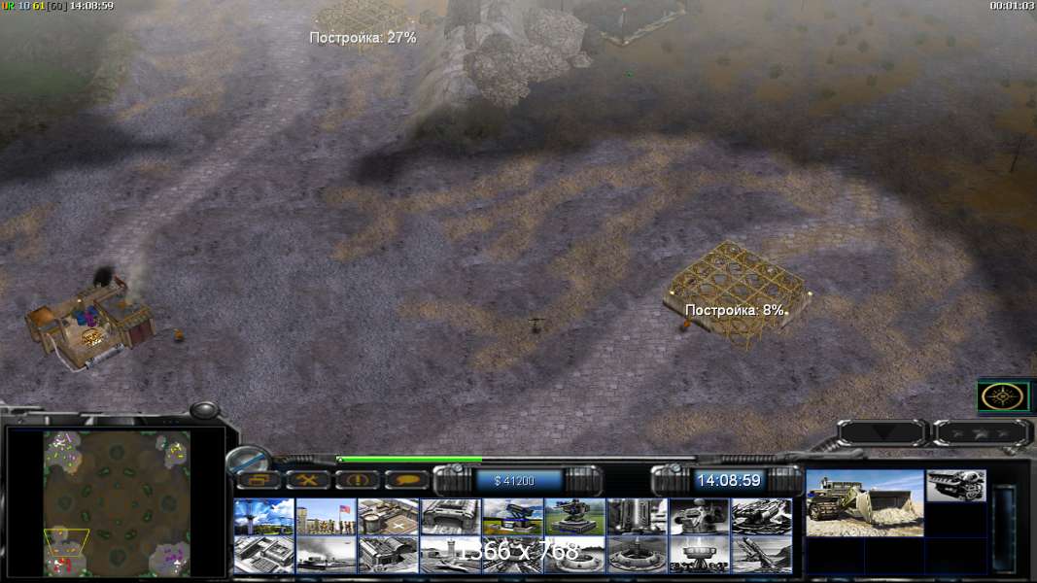
Task: Click the engine upgrade thumbnail beside portrait
Action: click(955, 486)
